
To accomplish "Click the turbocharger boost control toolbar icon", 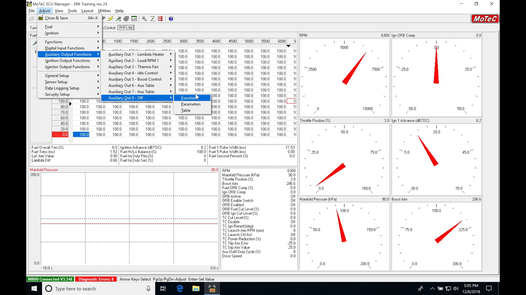I will tap(126, 19).
